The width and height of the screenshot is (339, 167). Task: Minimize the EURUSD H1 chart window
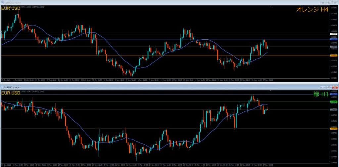tap(323, 87)
